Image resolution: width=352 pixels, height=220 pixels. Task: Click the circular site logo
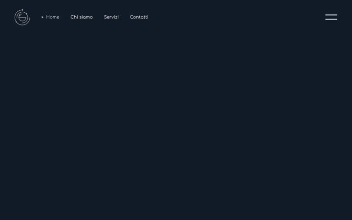click(x=22, y=17)
